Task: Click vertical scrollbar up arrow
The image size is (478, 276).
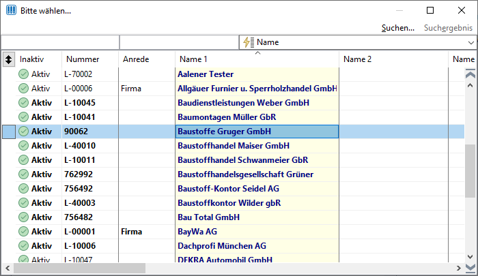Action: (x=470, y=86)
